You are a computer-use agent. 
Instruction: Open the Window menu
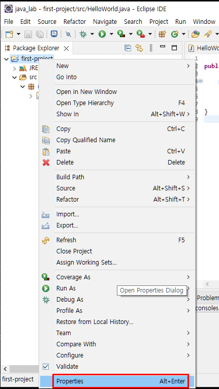[204, 22]
